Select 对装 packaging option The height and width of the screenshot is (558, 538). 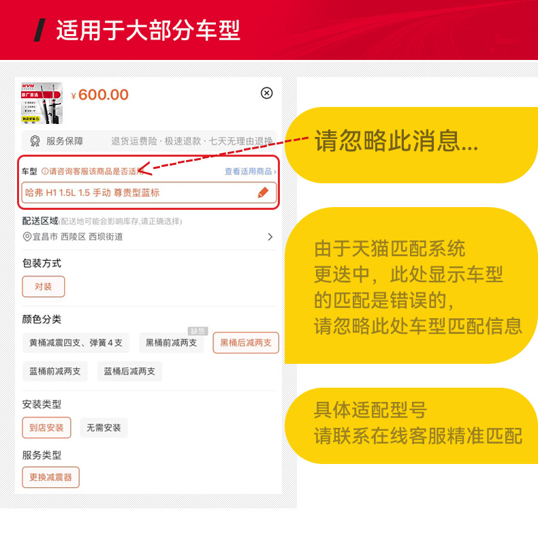click(44, 286)
